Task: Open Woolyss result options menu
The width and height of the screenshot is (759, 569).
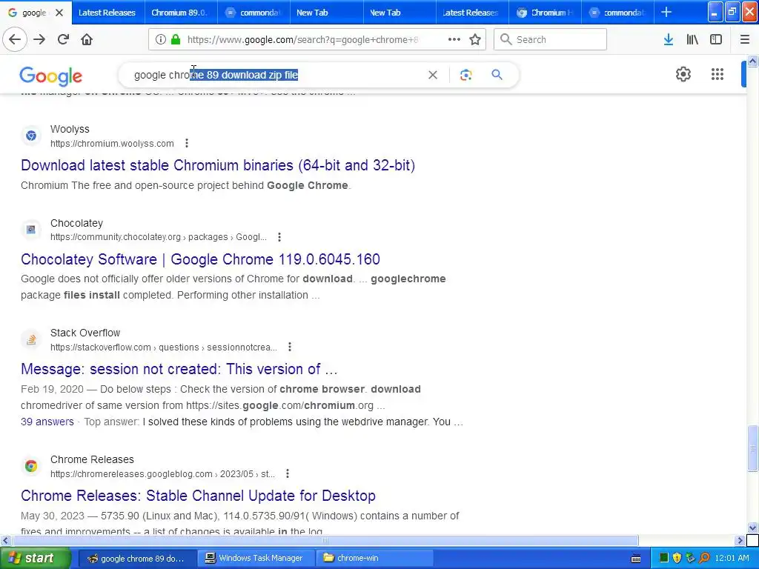Action: click(187, 143)
